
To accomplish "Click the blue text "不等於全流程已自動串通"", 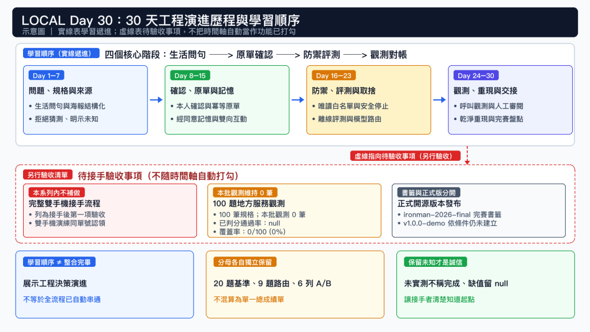I will pos(62,300).
